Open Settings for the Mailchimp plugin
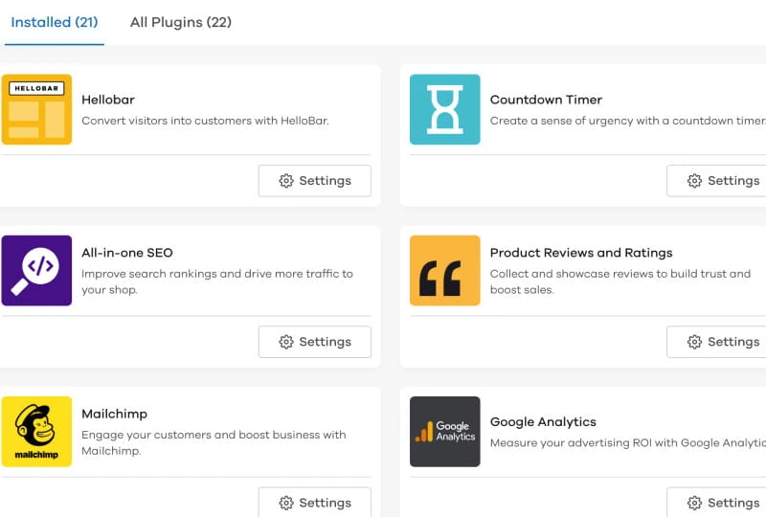 point(315,502)
